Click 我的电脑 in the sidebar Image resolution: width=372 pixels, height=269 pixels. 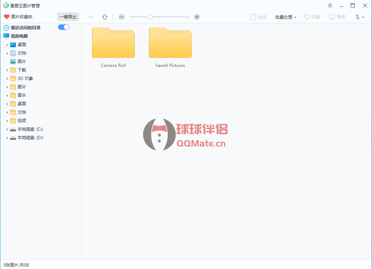click(x=19, y=36)
